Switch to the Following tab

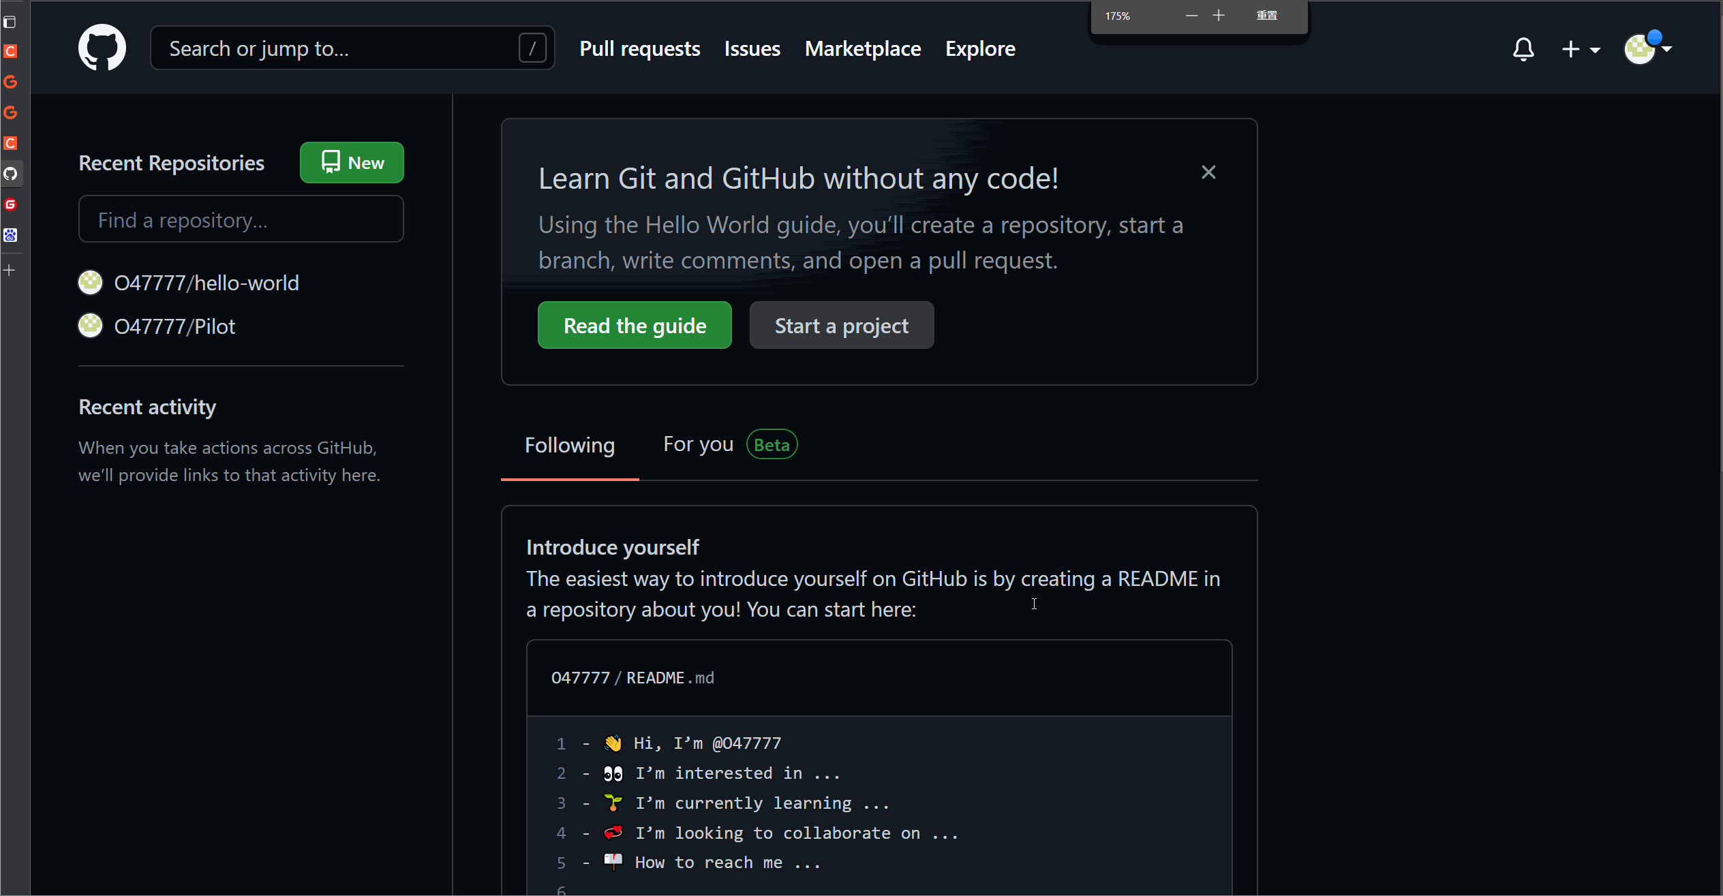click(x=570, y=445)
